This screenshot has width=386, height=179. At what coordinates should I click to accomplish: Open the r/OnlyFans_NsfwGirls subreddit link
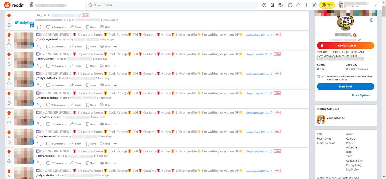point(48,39)
